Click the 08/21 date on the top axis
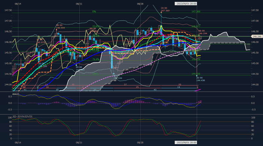263x146 pixels. pos(79,4)
